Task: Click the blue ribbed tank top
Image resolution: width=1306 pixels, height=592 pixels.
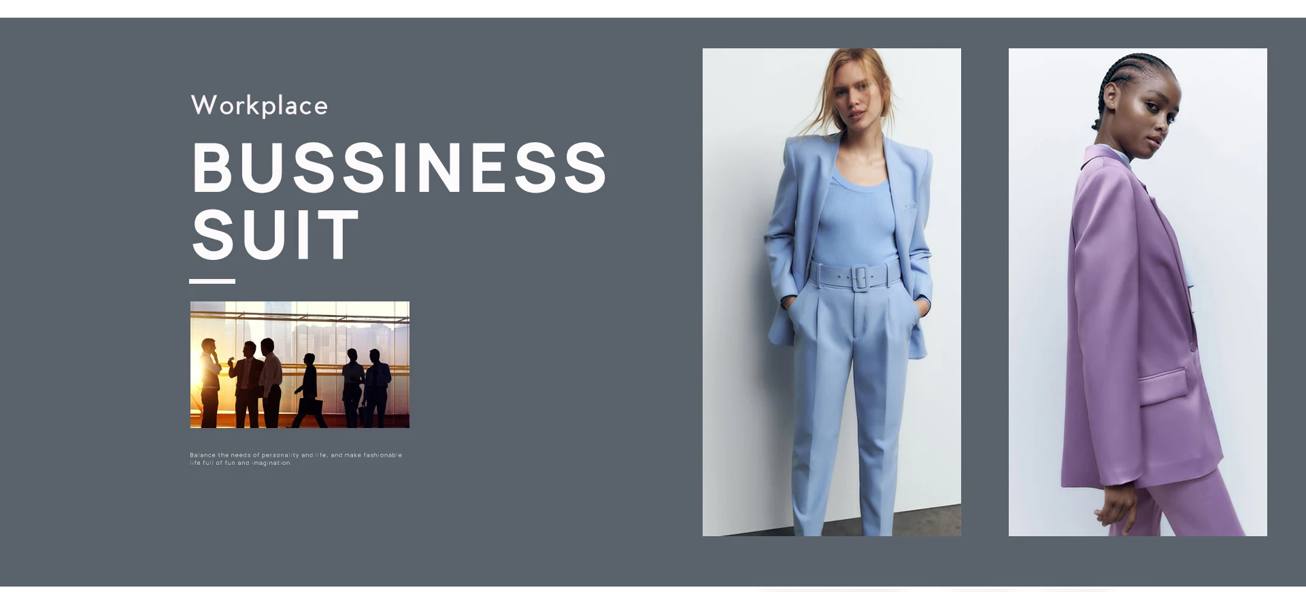Action: coord(857,218)
